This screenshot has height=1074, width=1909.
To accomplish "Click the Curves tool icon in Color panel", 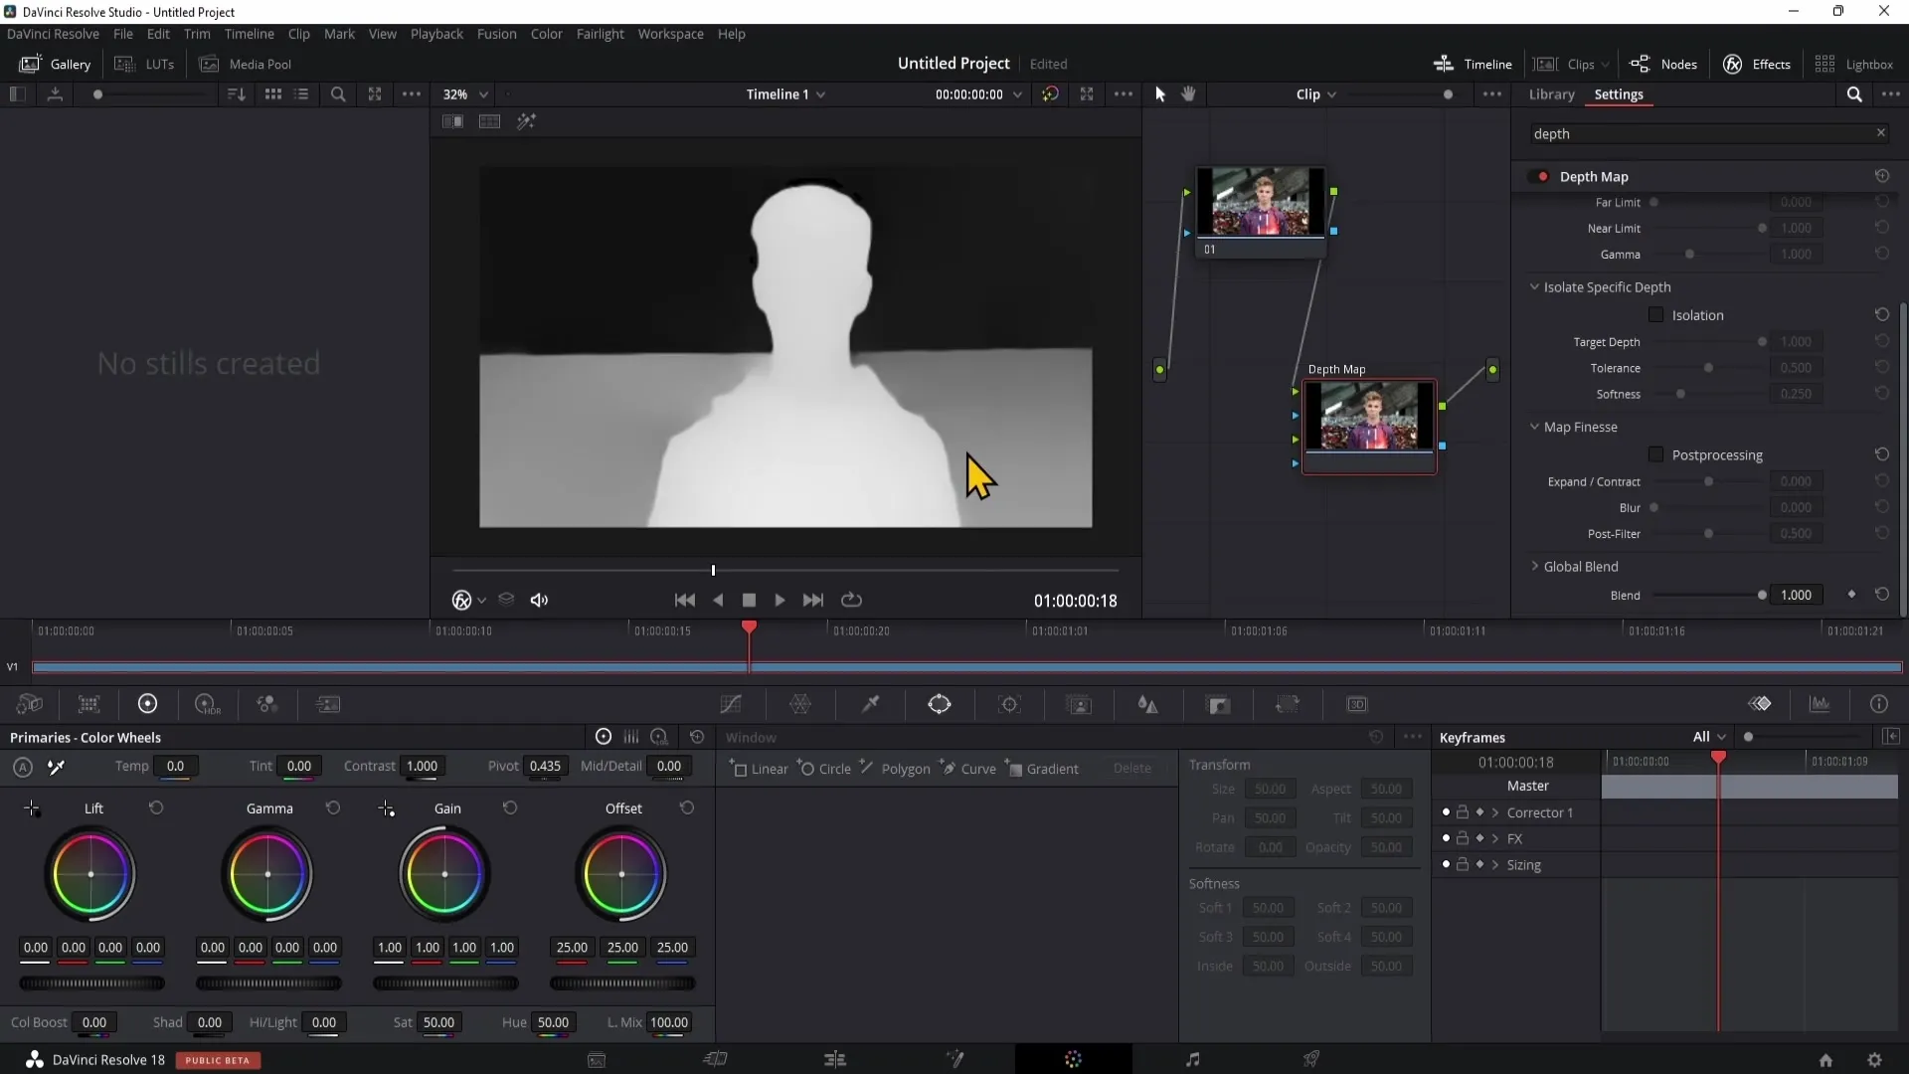I will coord(731,704).
